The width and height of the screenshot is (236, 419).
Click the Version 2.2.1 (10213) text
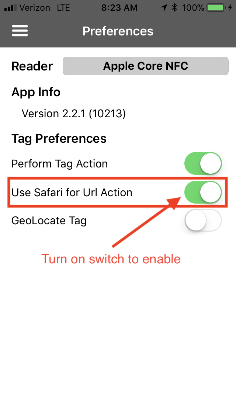(x=73, y=114)
